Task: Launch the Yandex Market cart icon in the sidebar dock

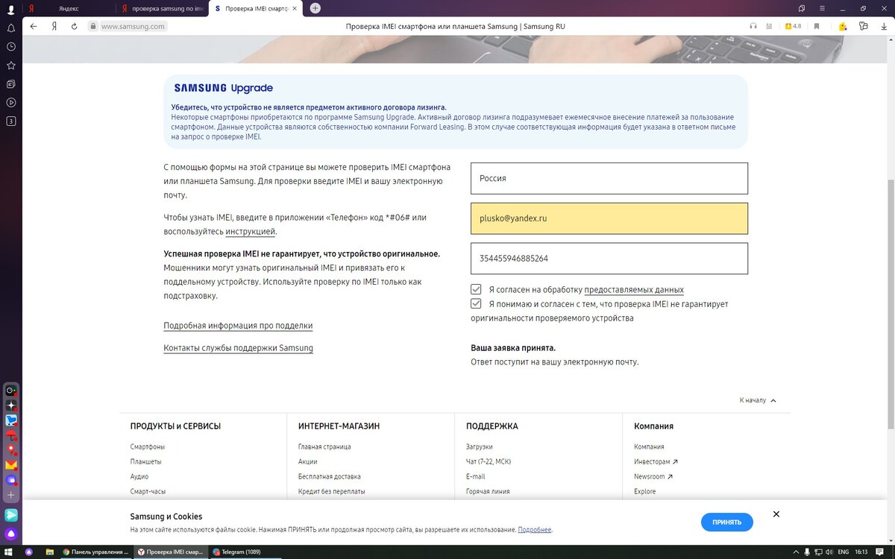Action: point(11,420)
